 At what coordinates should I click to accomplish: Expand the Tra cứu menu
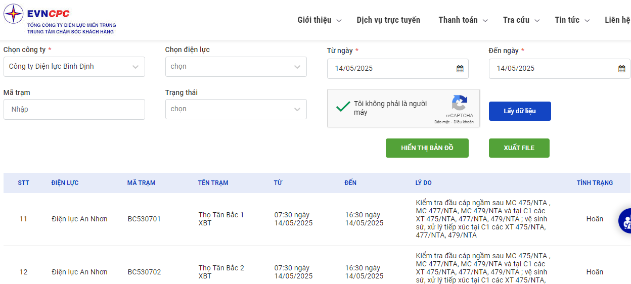pos(521,20)
